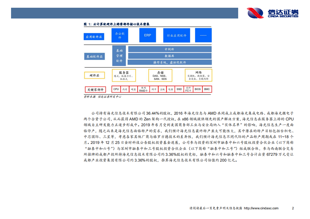Toggle the 硬件层 label block
This screenshot has height=219, width=310.
pos(94,75)
